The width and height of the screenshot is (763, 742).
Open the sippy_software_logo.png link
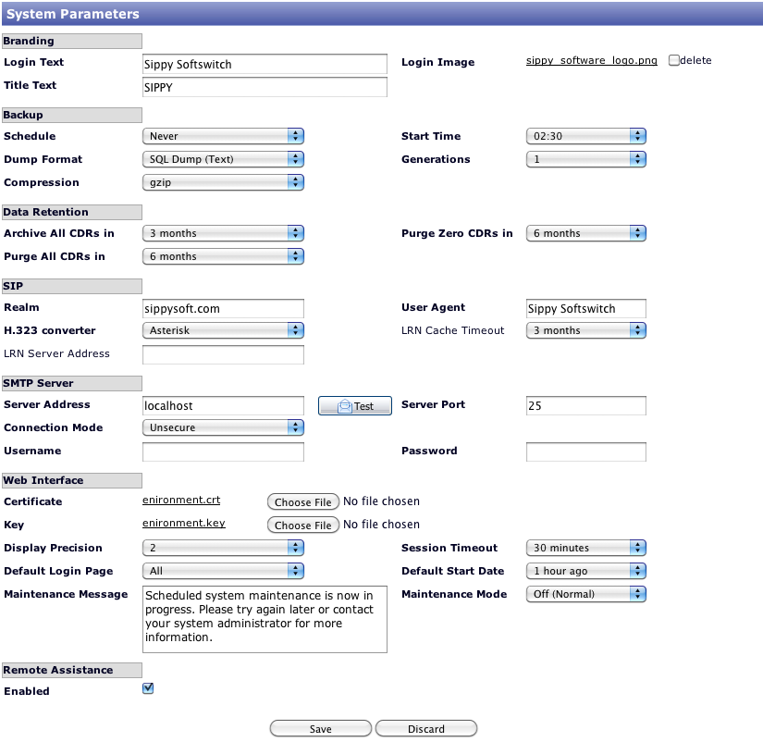tap(592, 60)
